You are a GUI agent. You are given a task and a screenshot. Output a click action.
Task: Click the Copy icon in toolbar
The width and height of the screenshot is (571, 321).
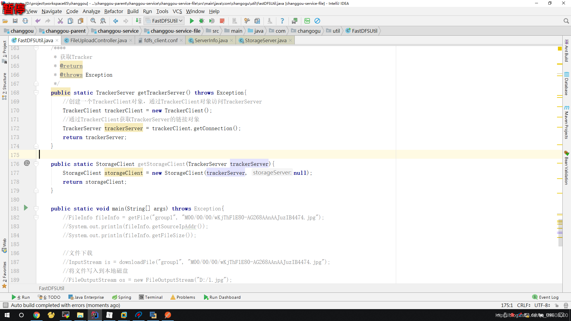pos(70,21)
